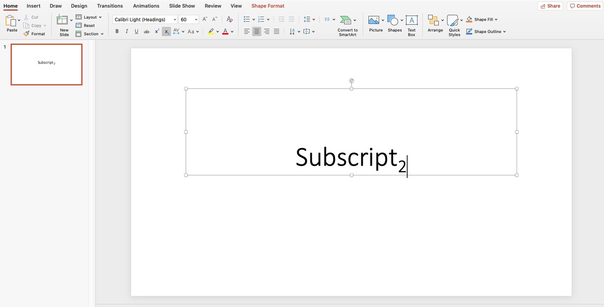The width and height of the screenshot is (604, 307).
Task: Switch to the Animations tab
Action: tap(146, 6)
